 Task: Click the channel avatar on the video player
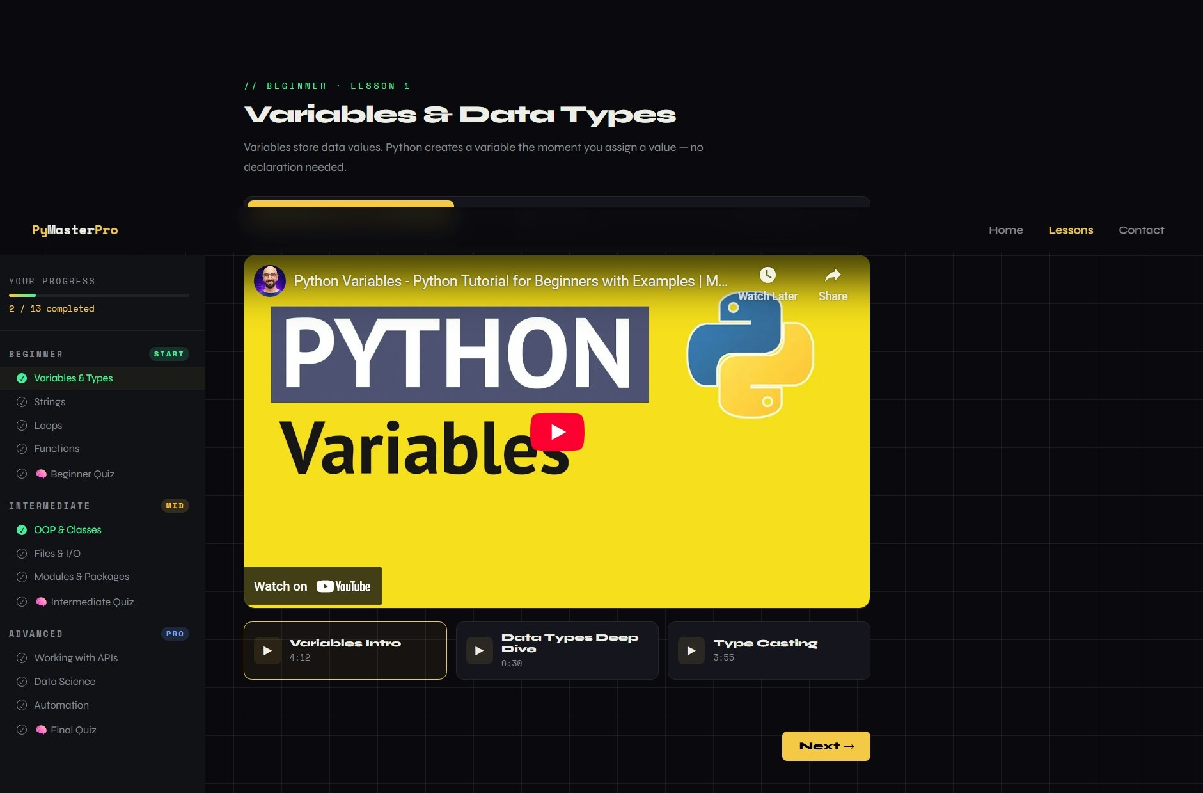coord(270,281)
